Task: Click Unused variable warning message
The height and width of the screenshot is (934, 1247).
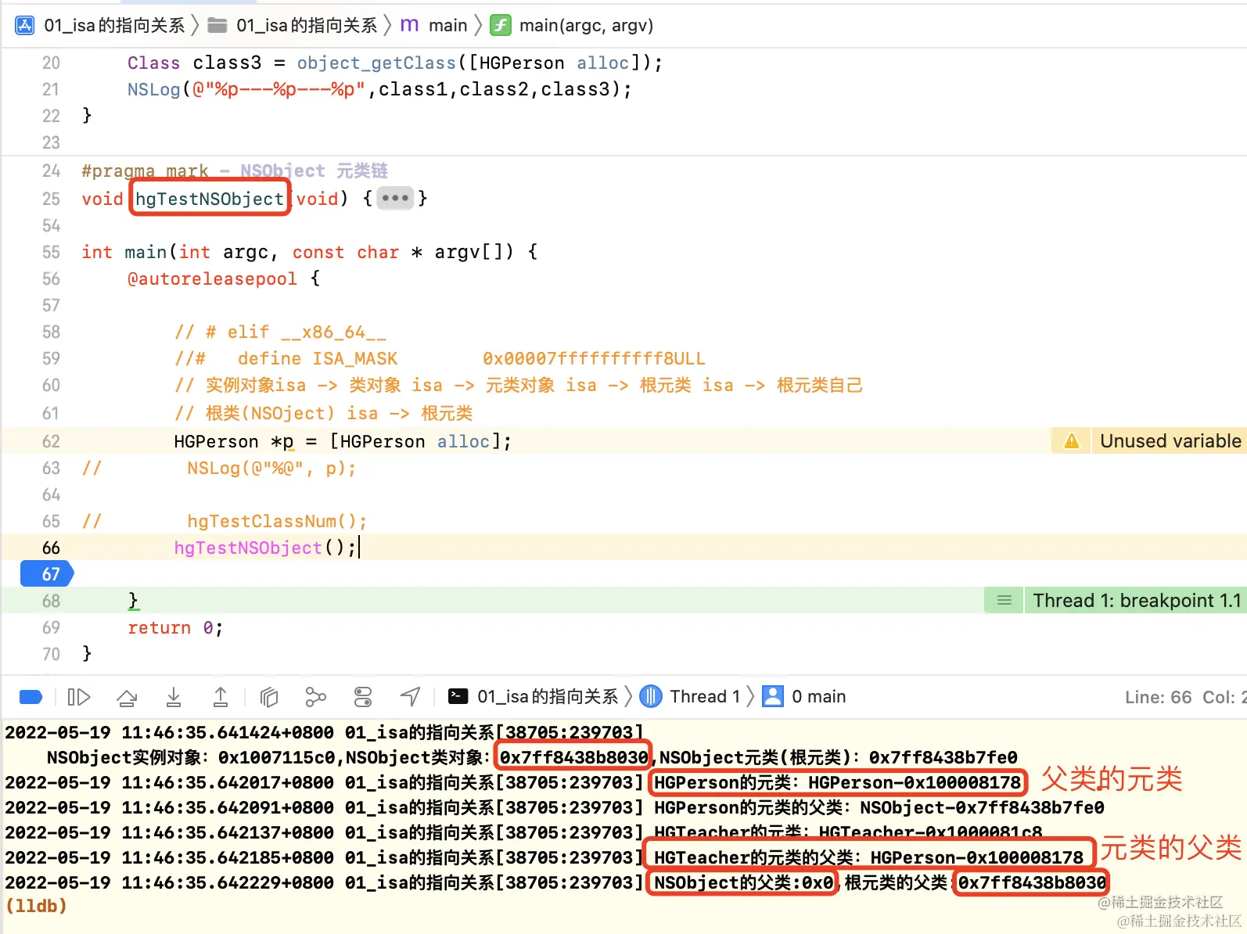Action: [1170, 441]
